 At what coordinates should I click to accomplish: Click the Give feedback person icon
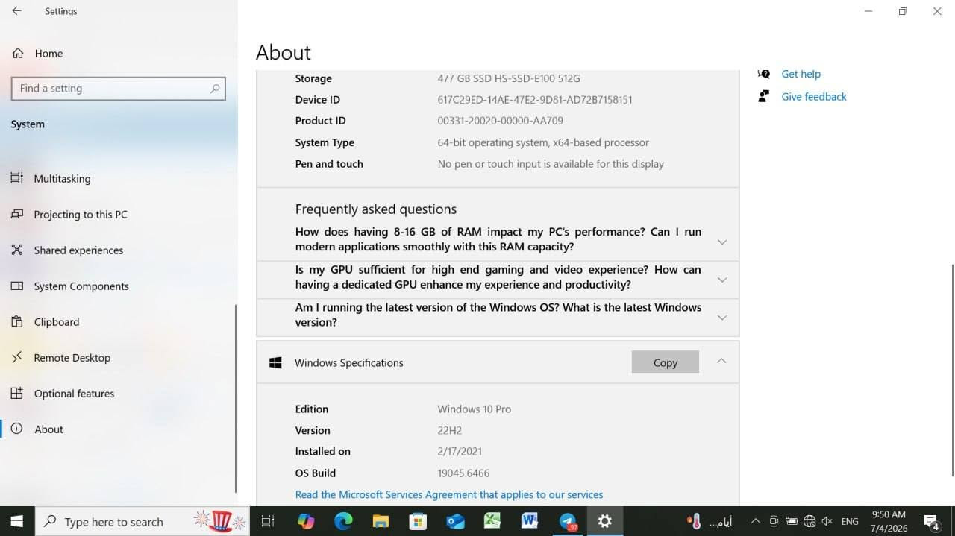[763, 96]
